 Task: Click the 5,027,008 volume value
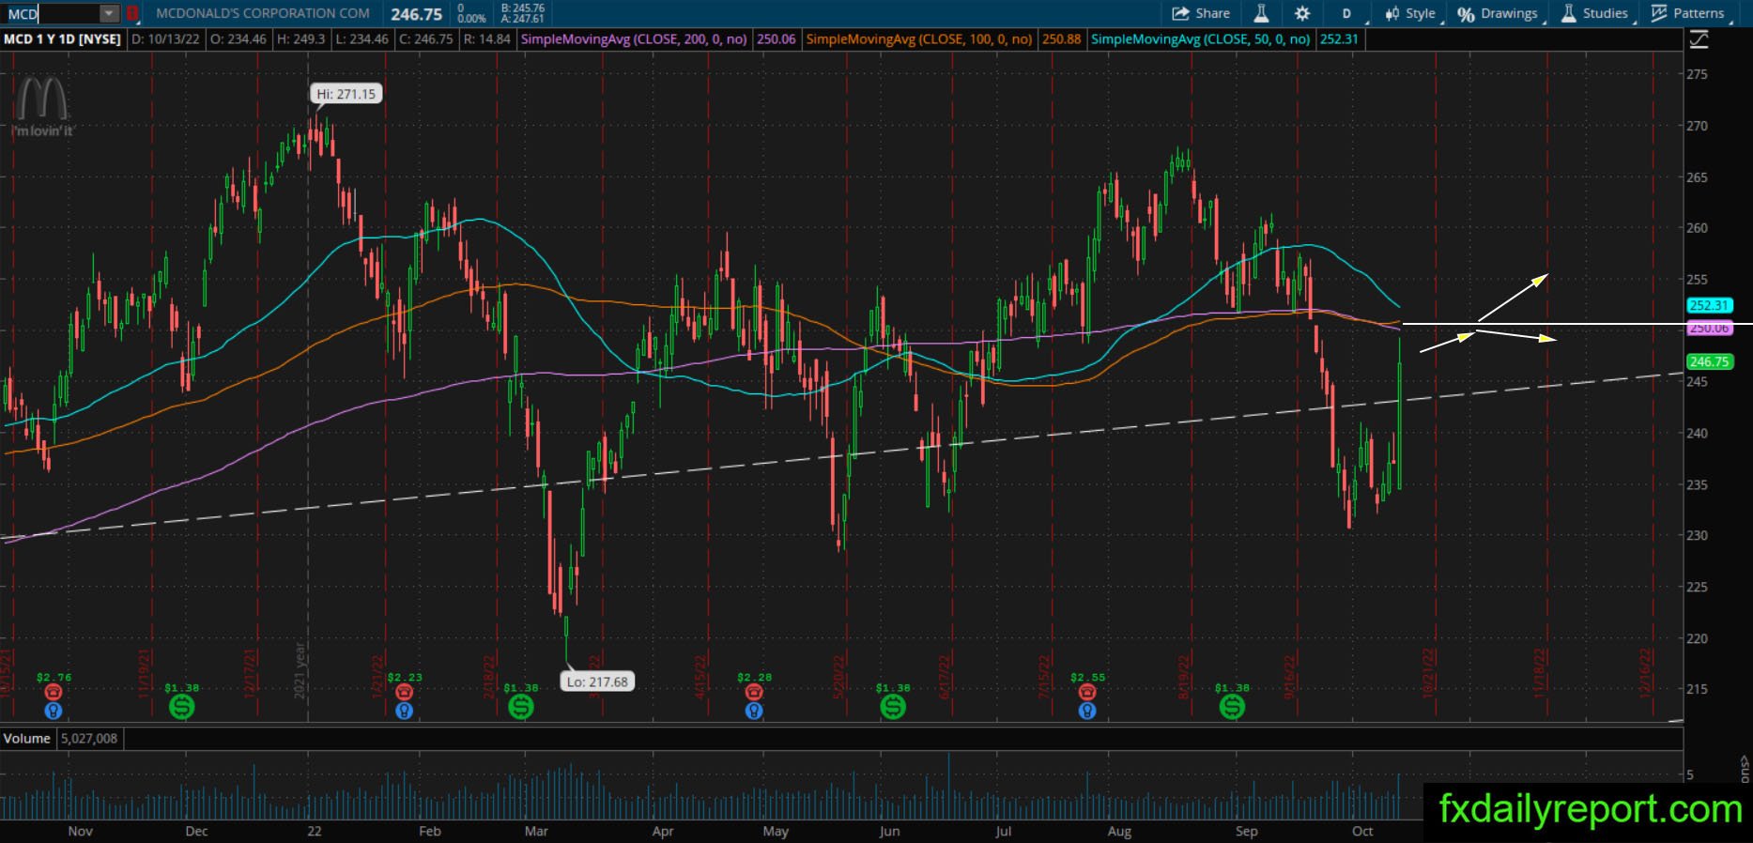coord(89,739)
